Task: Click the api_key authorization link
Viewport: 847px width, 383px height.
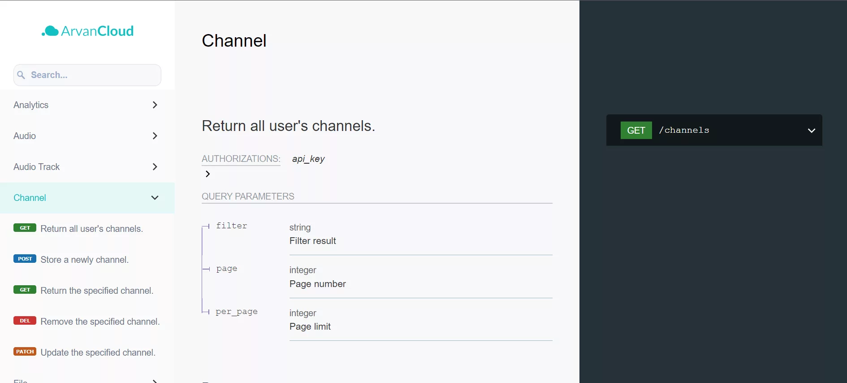Action: (308, 159)
